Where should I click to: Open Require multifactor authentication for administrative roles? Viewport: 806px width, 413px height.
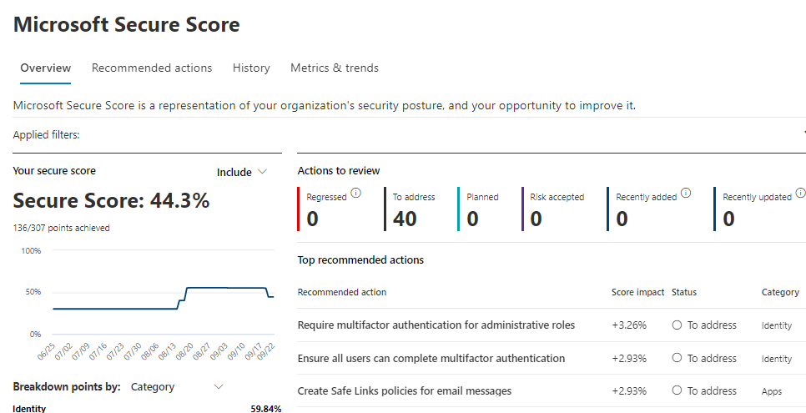(436, 325)
